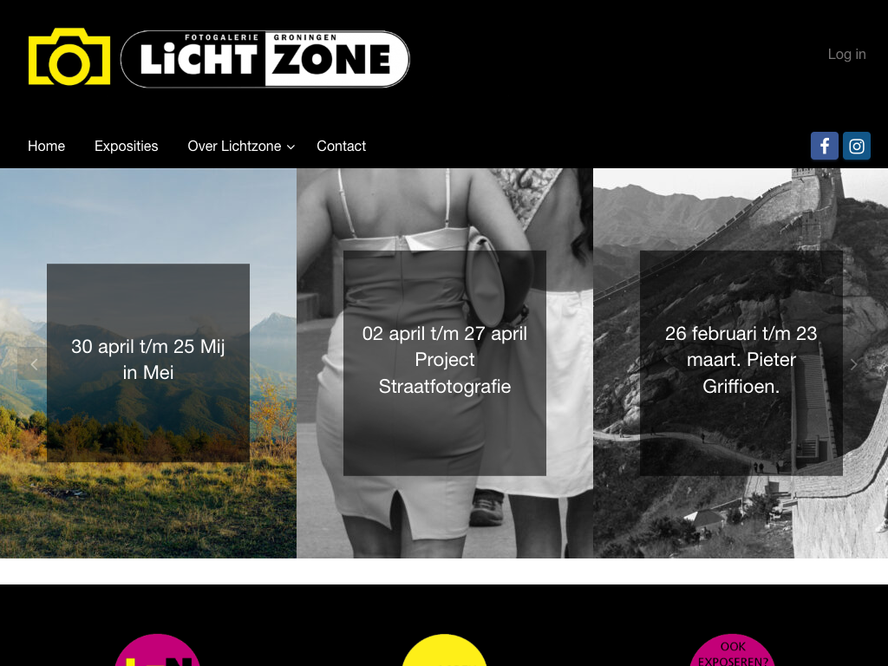888x666 pixels.
Task: Click the yellow circle badge at bottom center
Action: click(x=445, y=650)
